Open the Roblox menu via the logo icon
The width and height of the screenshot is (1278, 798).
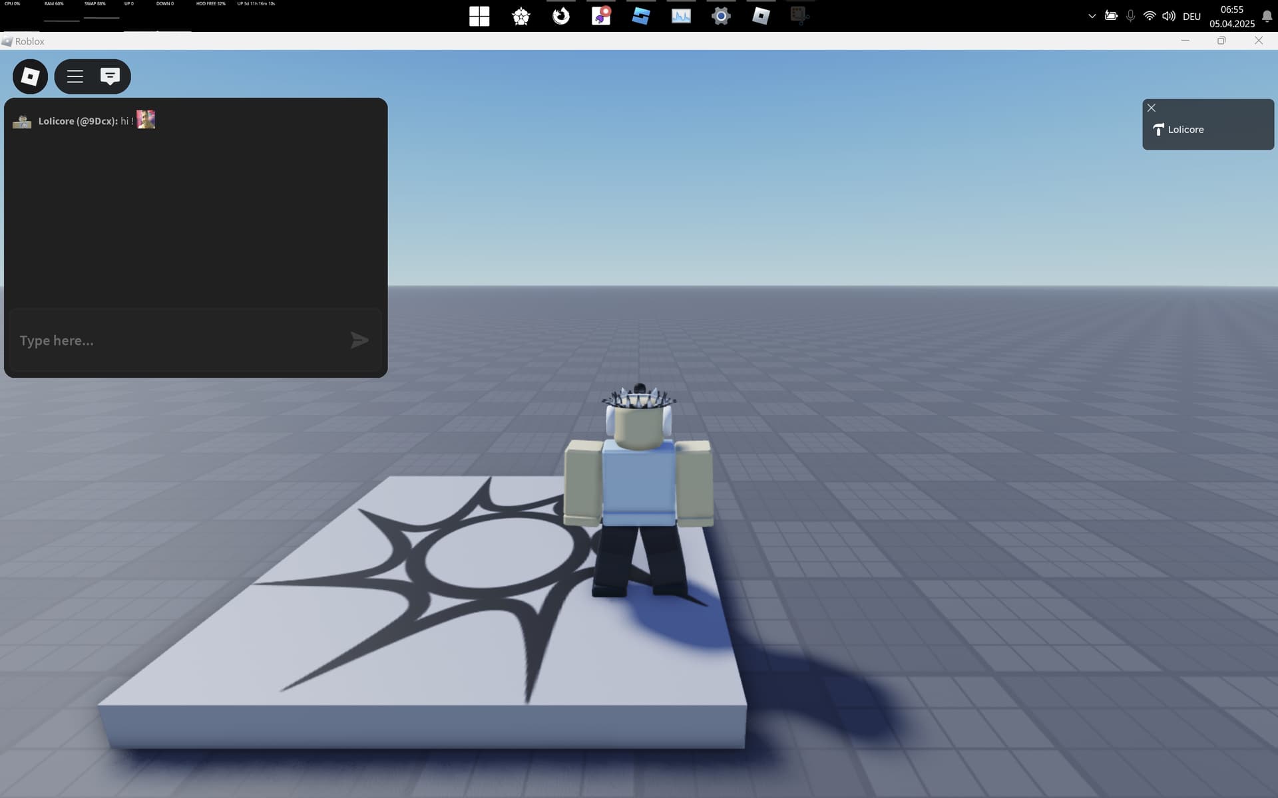point(29,76)
